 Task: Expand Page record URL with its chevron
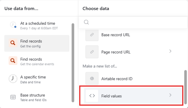coord(170,51)
